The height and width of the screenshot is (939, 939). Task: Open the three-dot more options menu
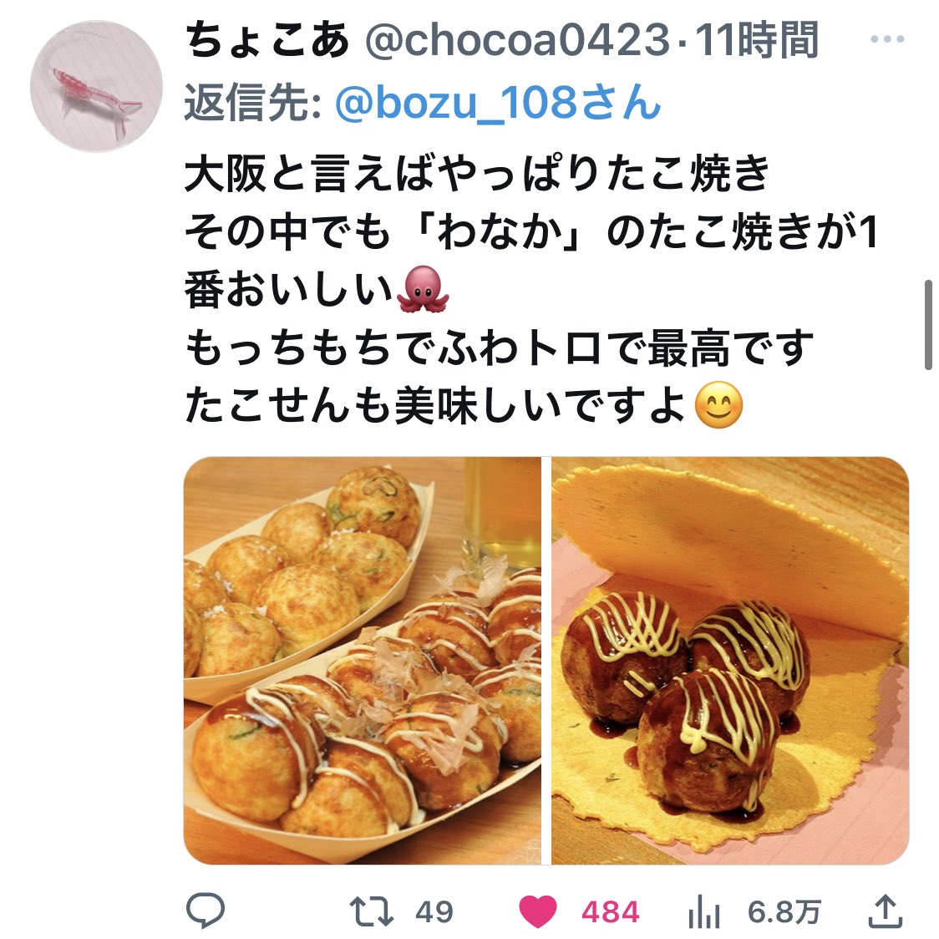[887, 39]
